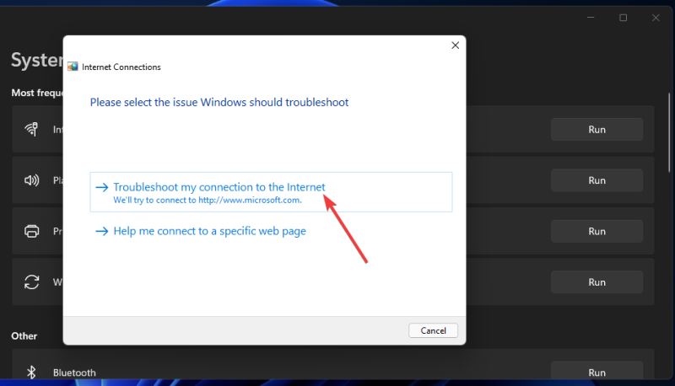
Task: Run the Internet Connections troubleshooter in Settings
Action: tap(597, 130)
